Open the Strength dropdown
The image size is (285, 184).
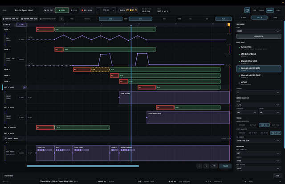coord(247,112)
